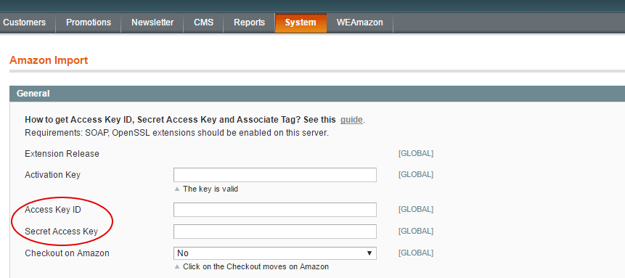Click the Checkout on Amazon label

pyautogui.click(x=67, y=253)
